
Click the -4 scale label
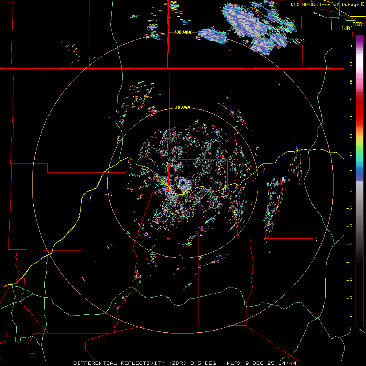coord(349,244)
